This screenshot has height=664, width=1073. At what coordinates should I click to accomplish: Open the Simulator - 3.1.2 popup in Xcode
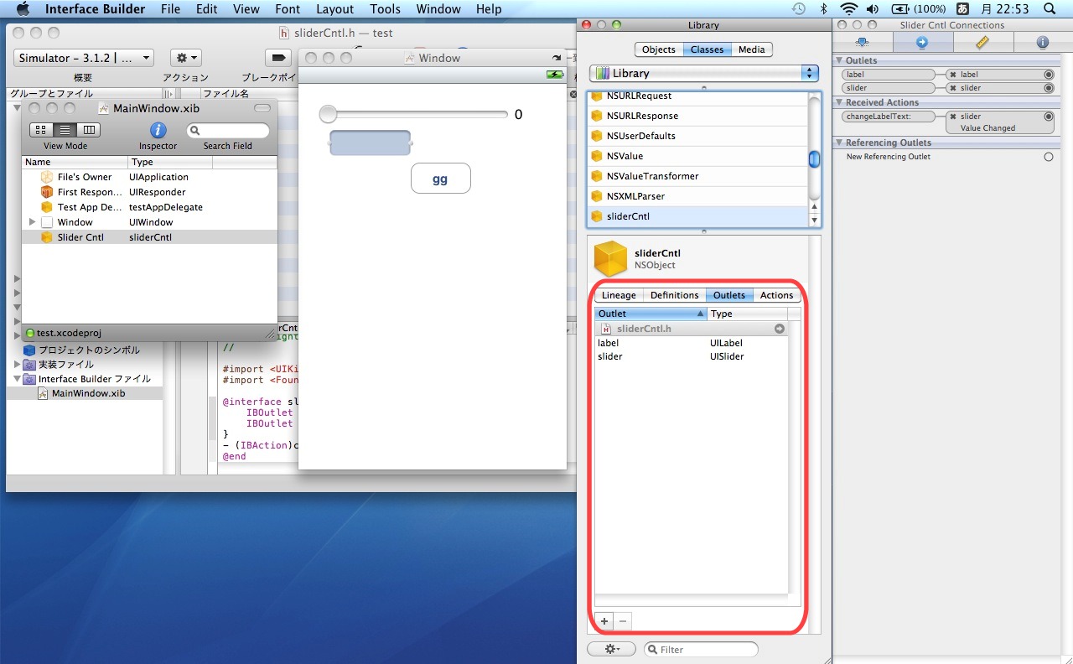click(83, 58)
